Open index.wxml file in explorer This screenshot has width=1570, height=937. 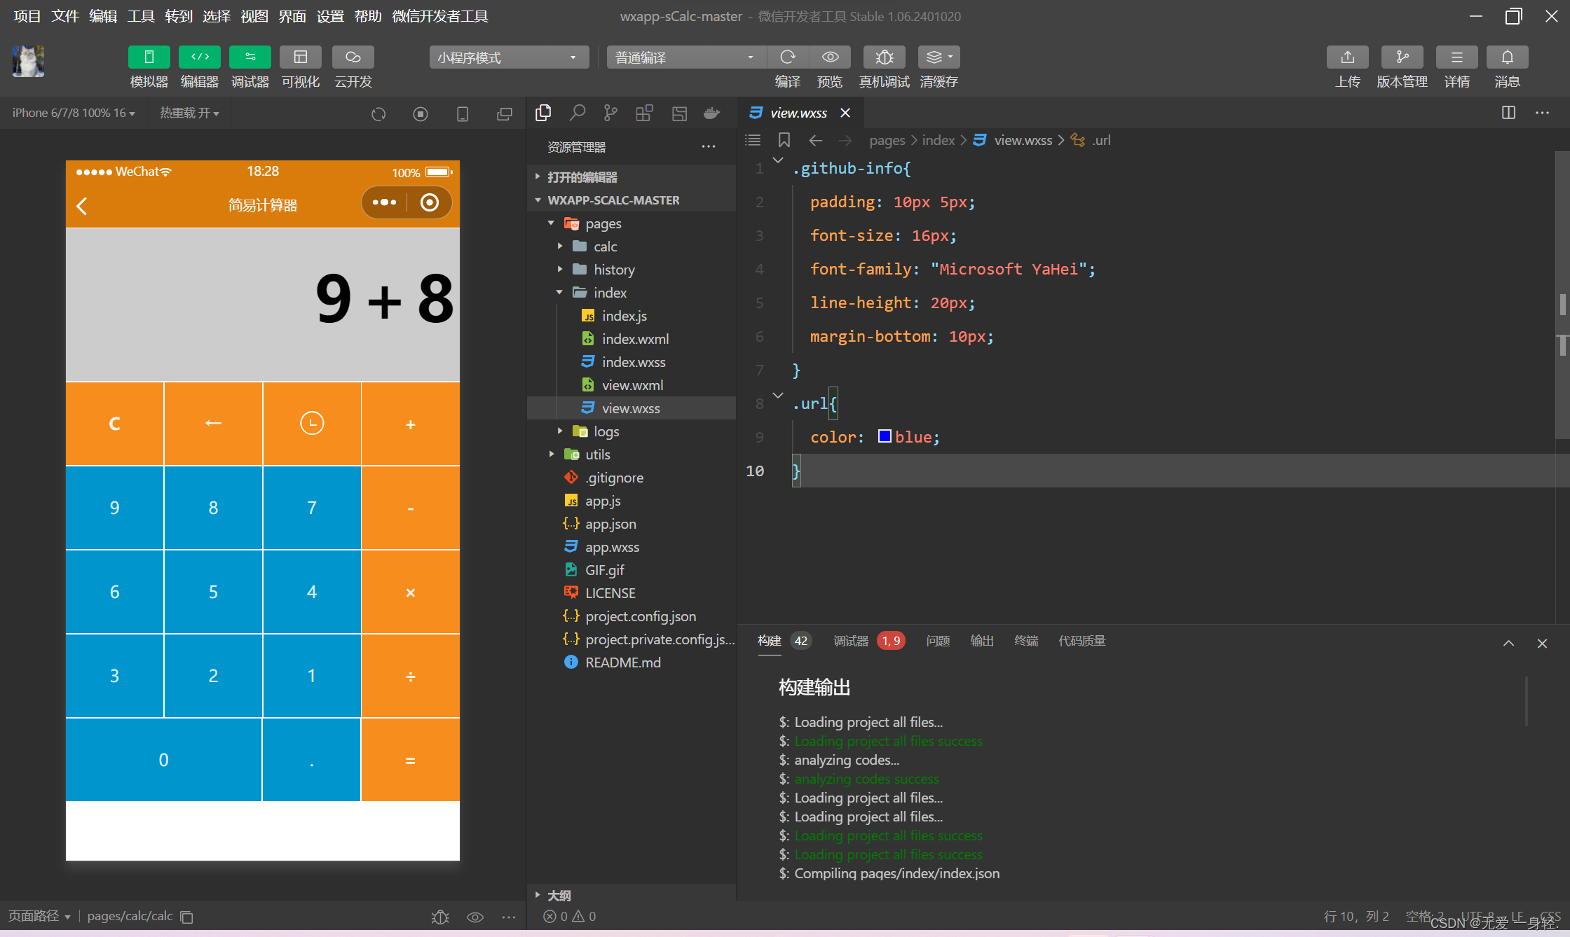[x=635, y=339]
